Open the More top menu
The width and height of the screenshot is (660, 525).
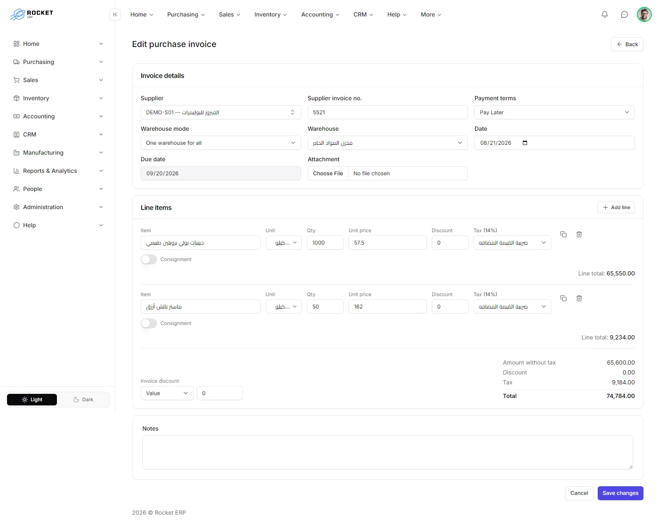[x=431, y=14]
